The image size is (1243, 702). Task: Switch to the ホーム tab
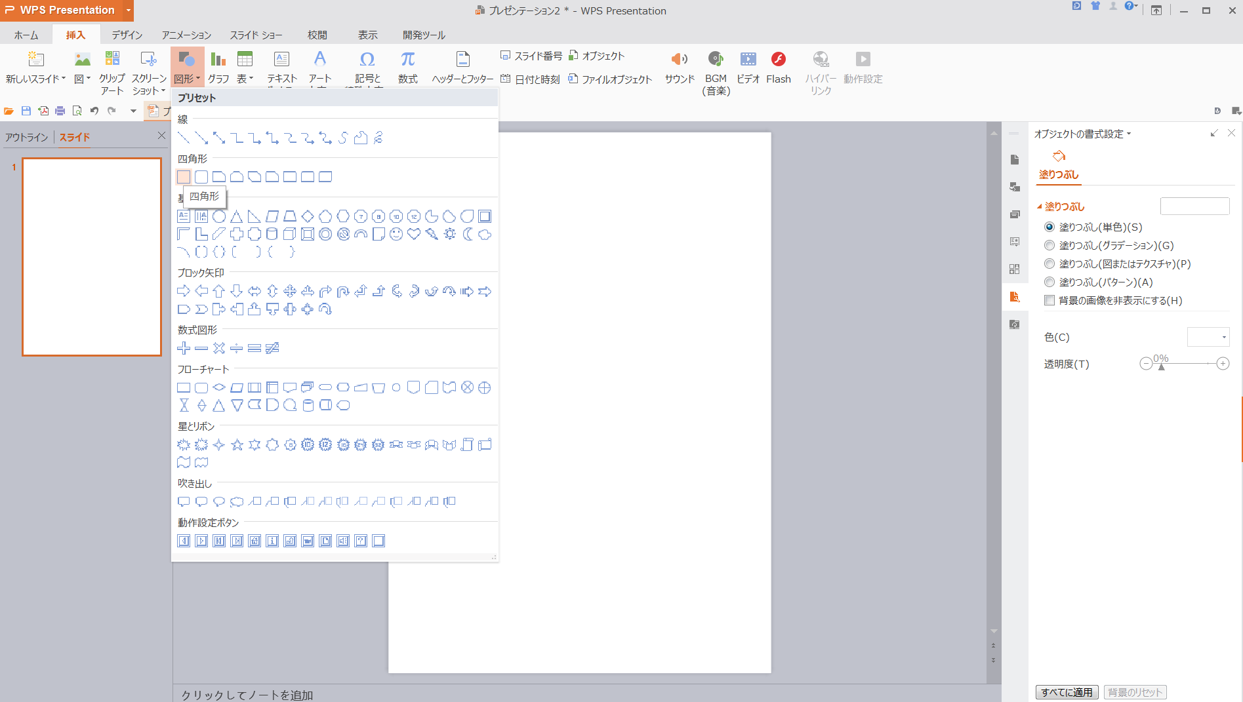26,35
